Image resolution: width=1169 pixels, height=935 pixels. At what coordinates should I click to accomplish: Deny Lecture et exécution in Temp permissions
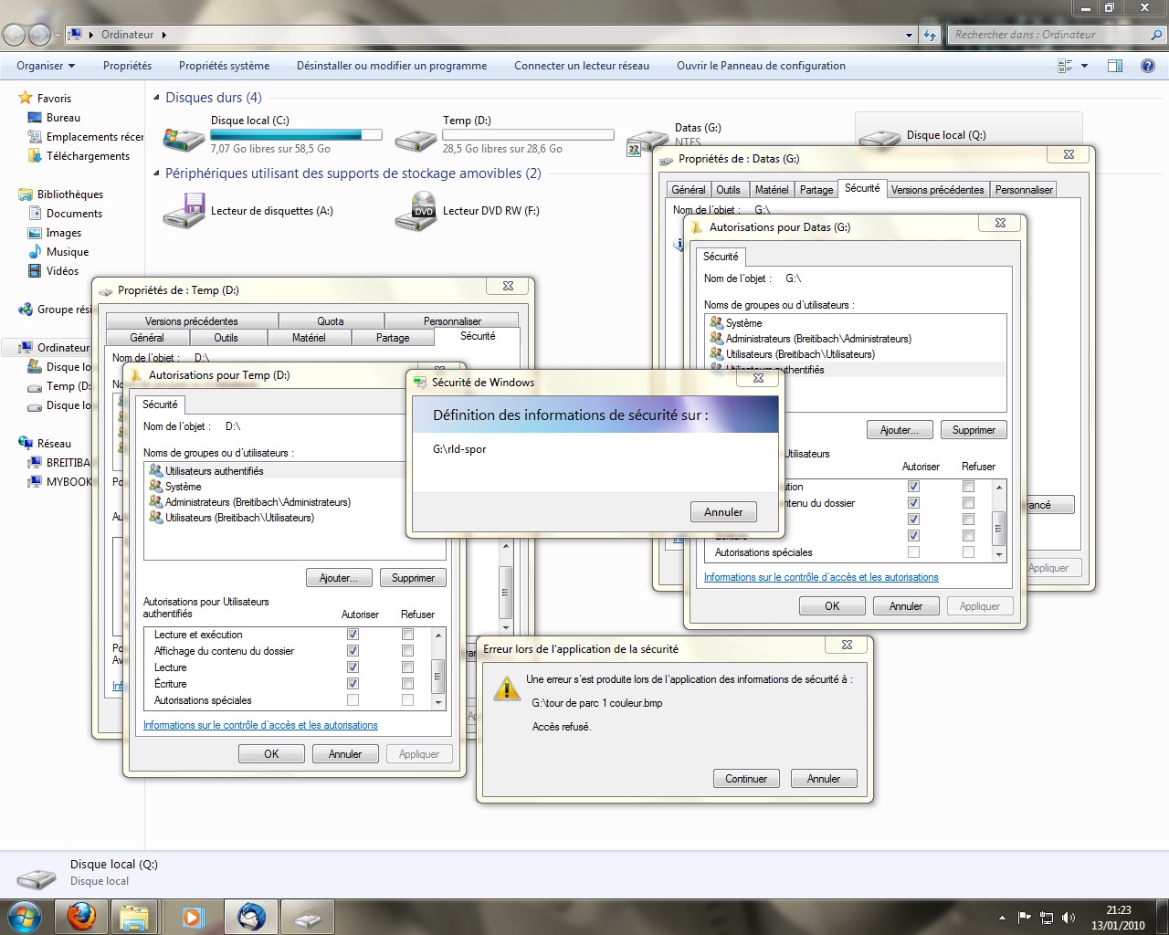pyautogui.click(x=407, y=635)
